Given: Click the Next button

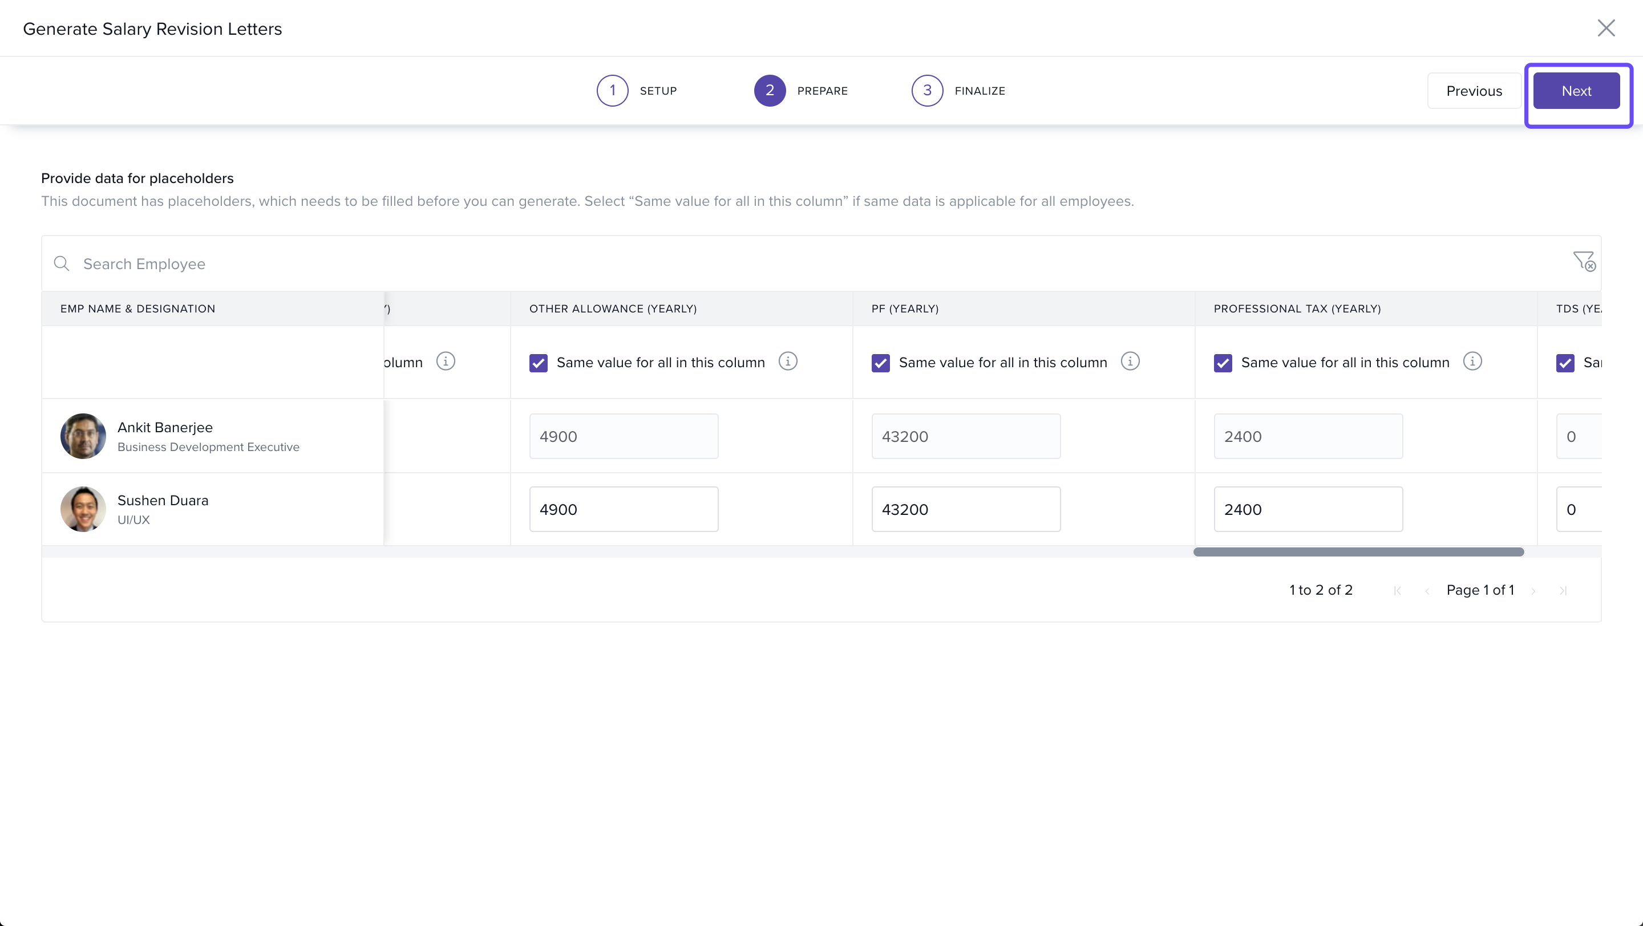Looking at the screenshot, I should (x=1576, y=91).
